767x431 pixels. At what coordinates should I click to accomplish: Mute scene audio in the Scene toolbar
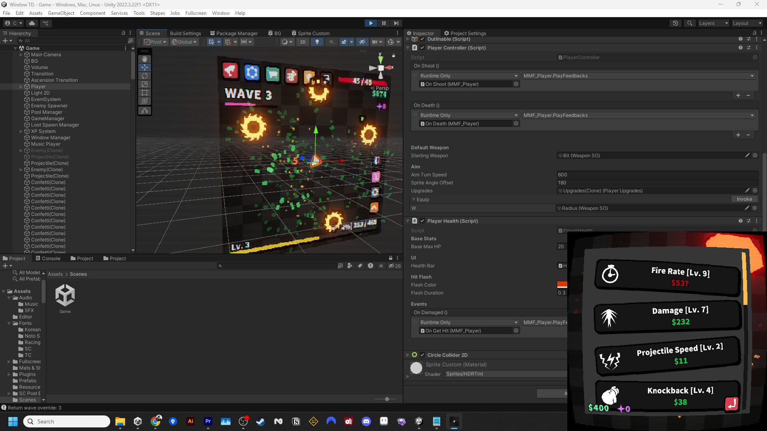[x=332, y=42]
